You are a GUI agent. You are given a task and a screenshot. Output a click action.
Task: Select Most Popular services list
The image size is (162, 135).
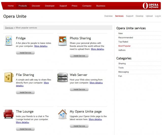124,46
